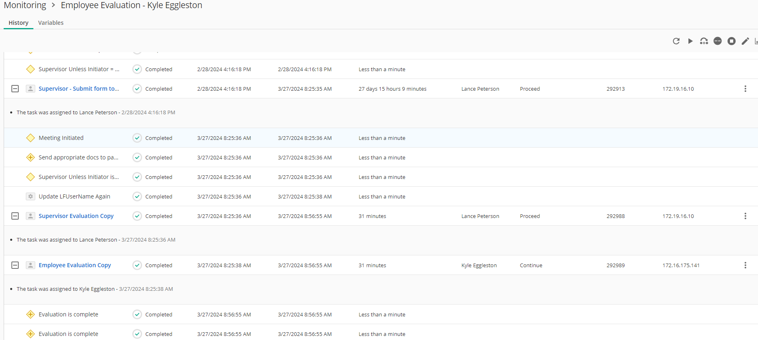Click the skip step icon with three dots
758x340 pixels.
[704, 41]
